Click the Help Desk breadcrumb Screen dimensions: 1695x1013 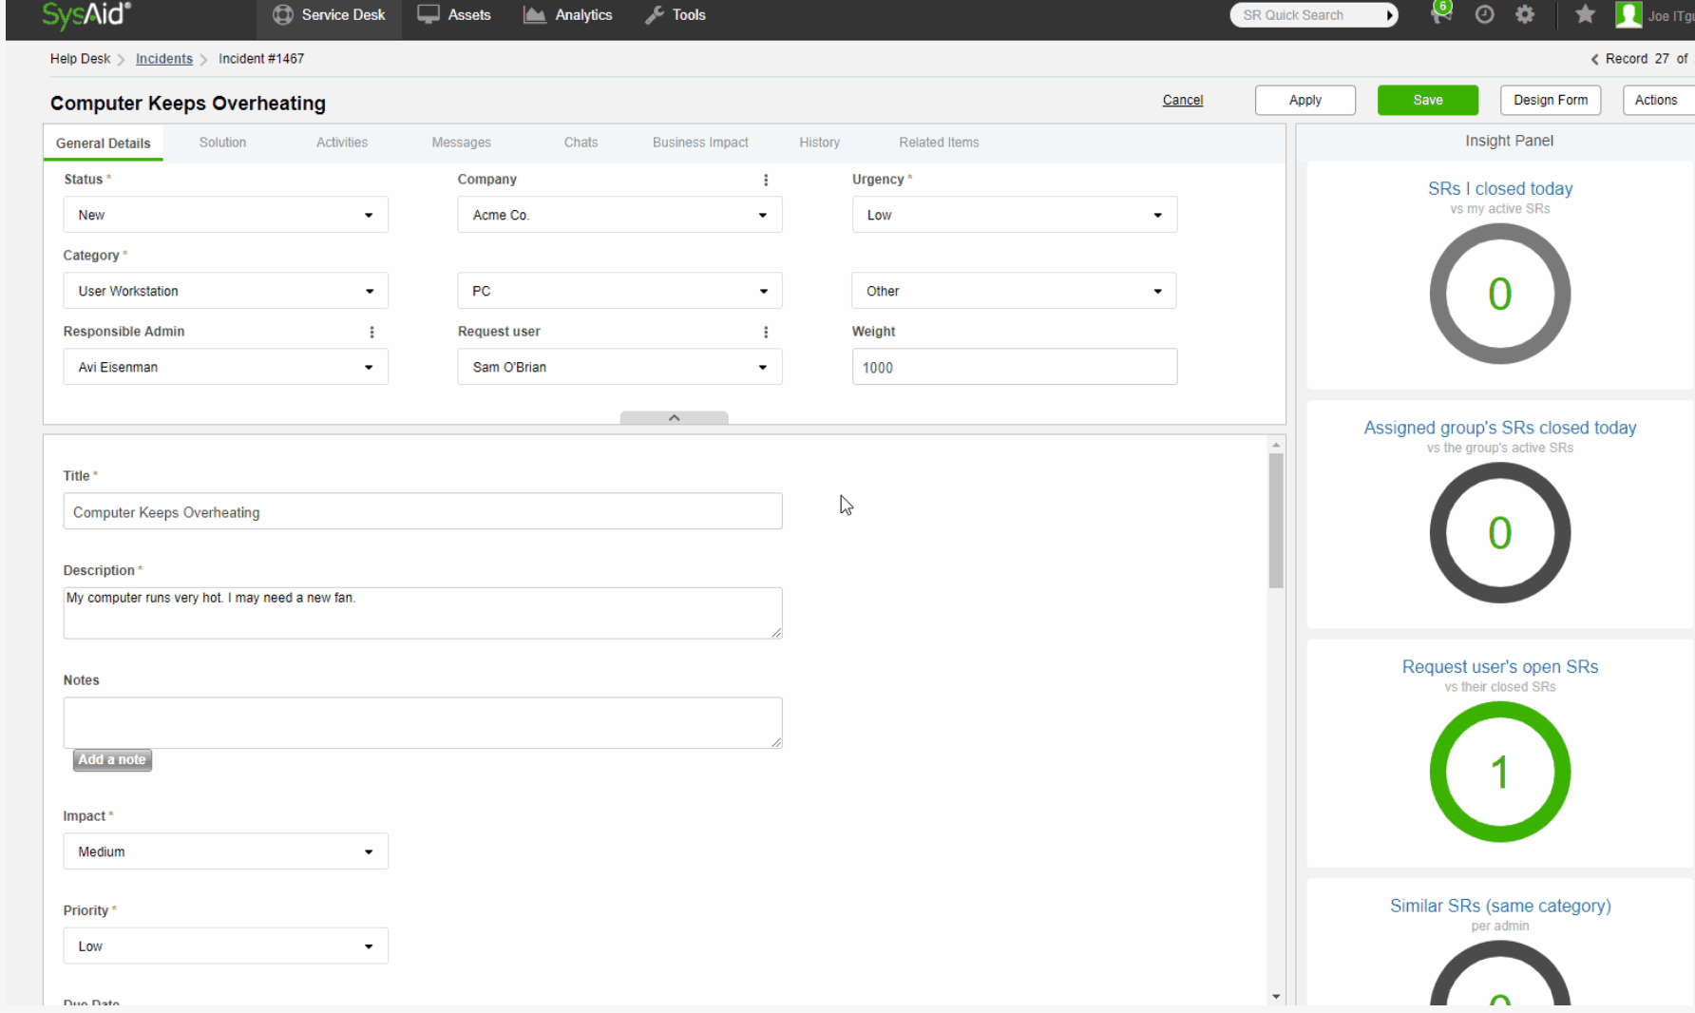80,59
